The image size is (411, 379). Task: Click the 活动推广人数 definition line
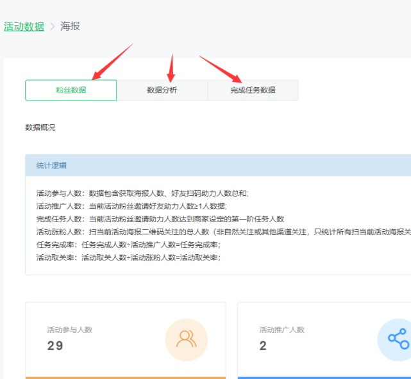[x=131, y=206]
